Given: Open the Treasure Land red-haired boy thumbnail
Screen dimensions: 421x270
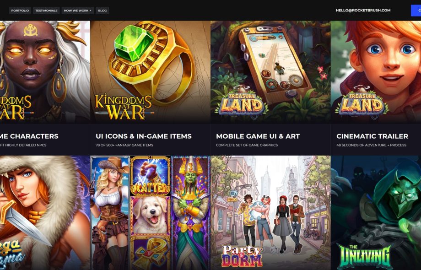Looking at the screenshot, I should [376, 72].
